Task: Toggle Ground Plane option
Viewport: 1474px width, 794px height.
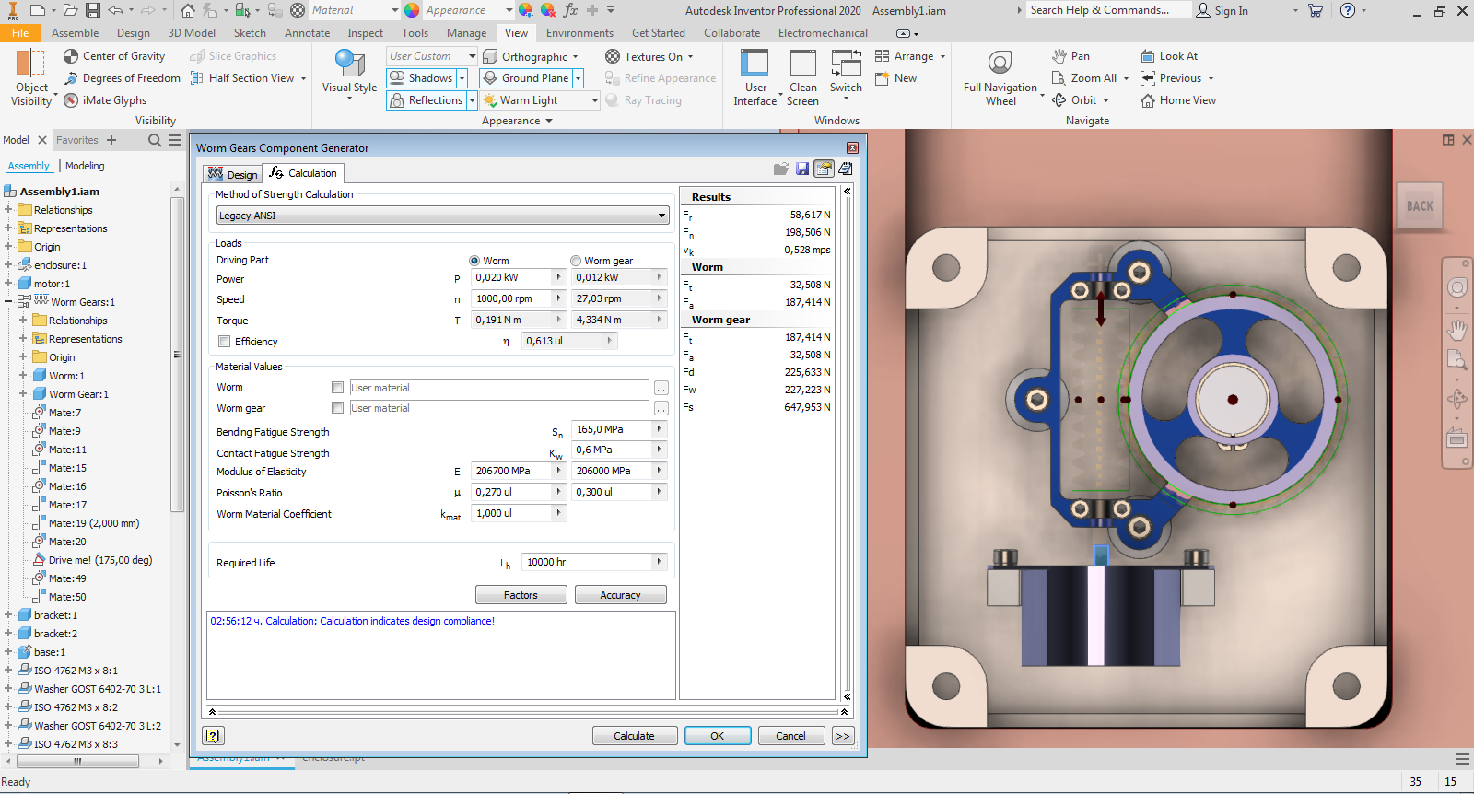Action: [x=525, y=78]
